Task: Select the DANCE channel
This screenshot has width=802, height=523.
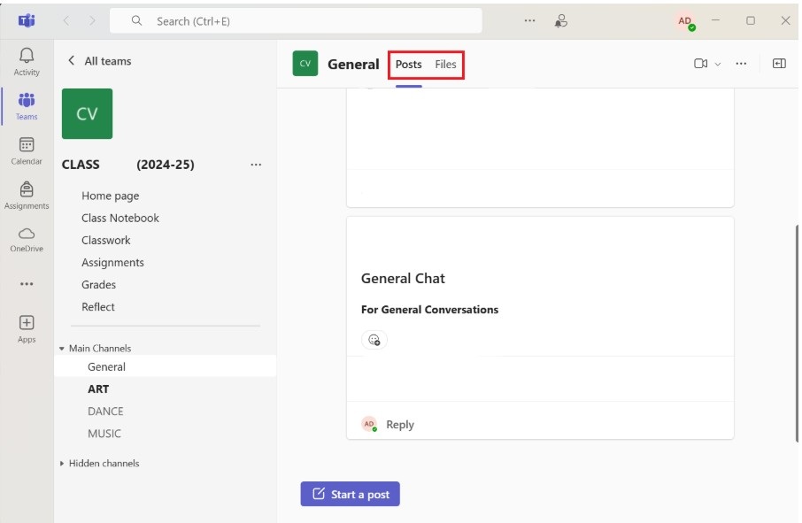Action: [105, 411]
